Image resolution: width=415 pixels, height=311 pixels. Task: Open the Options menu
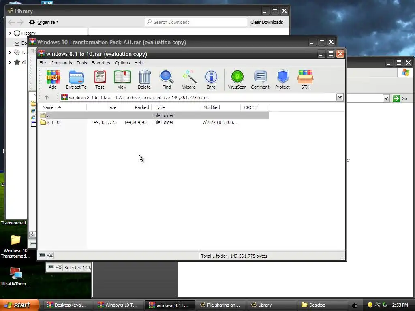[x=122, y=63]
